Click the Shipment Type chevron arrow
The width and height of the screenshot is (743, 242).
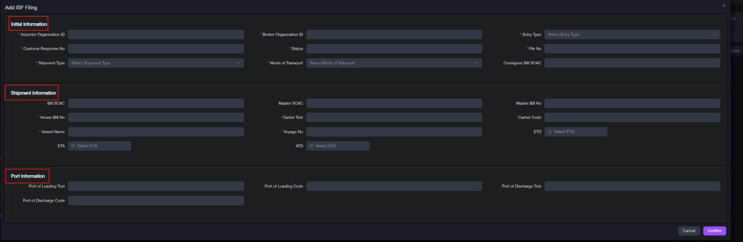[x=238, y=62]
